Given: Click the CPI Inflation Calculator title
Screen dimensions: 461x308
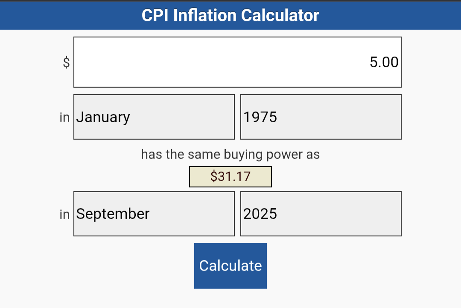Looking at the screenshot, I should pos(230,16).
